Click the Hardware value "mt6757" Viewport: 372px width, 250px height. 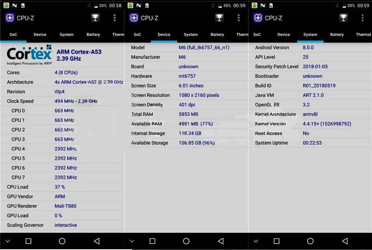point(187,76)
